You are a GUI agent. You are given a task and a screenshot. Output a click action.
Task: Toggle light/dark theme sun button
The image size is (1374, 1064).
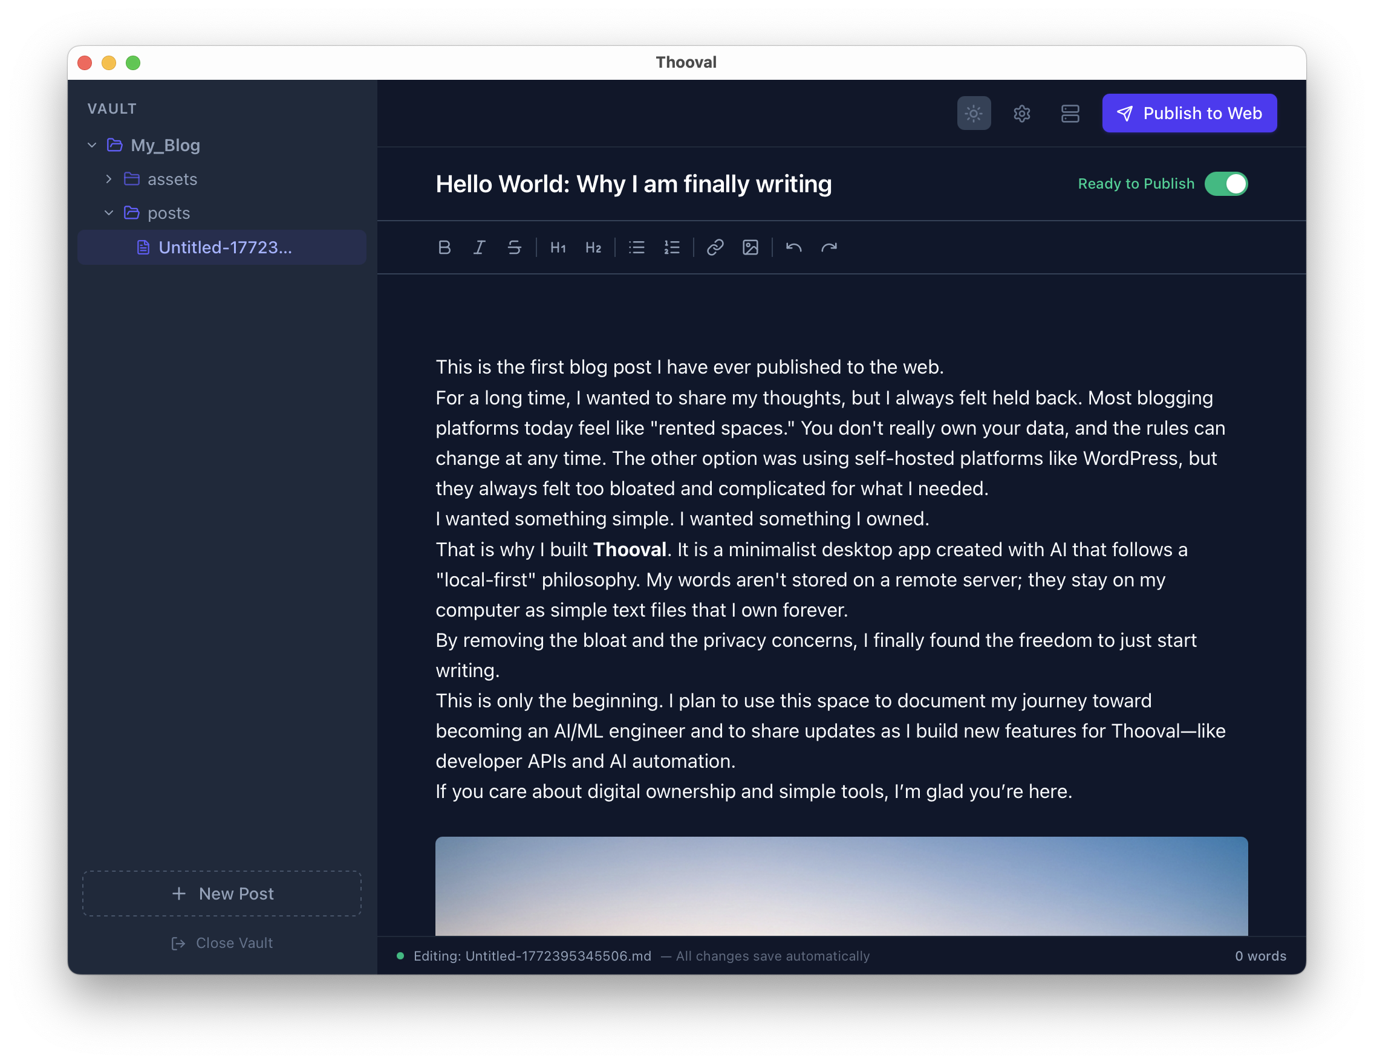pos(973,113)
